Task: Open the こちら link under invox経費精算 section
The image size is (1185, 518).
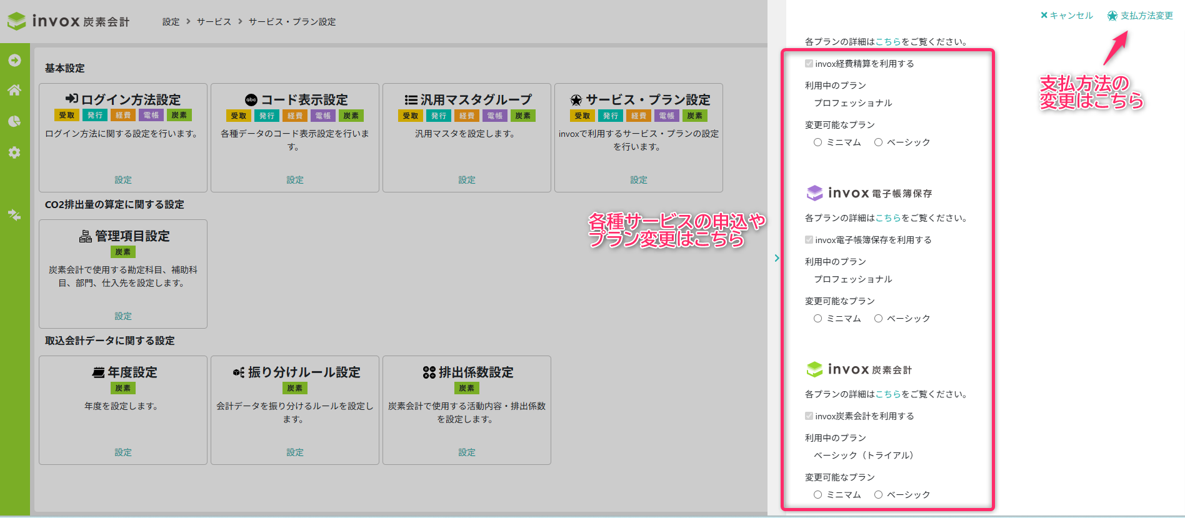Action: coord(888,42)
